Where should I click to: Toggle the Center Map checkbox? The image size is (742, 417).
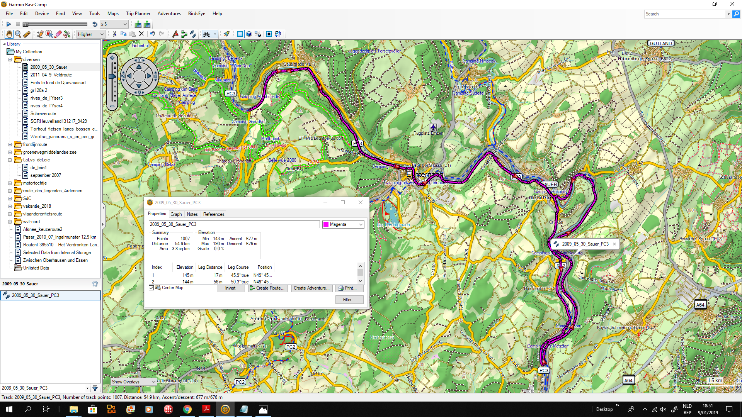pyautogui.click(x=151, y=288)
